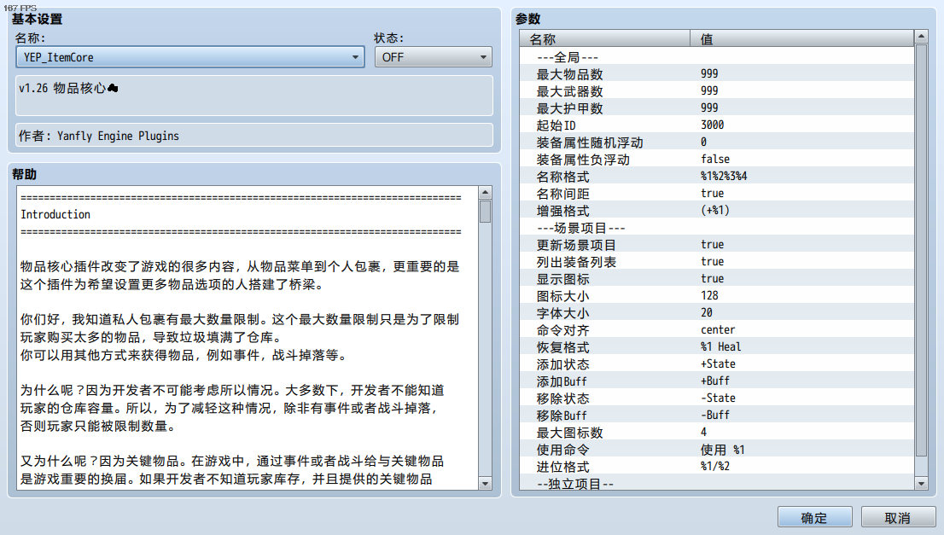
Task: Select the 装备属性负浮动 false row
Action: point(716,160)
